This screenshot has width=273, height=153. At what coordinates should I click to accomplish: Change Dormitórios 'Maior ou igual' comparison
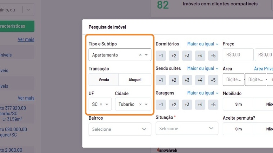[203, 44]
